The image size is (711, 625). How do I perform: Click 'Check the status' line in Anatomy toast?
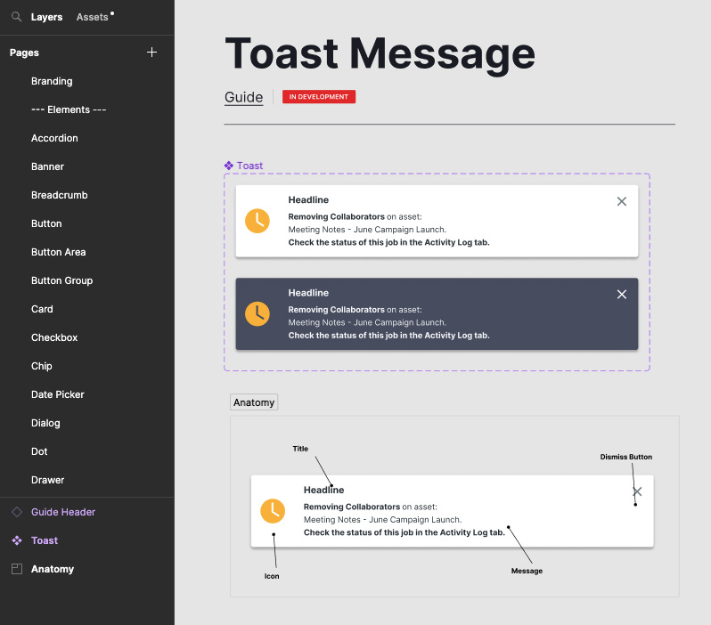pos(405,532)
